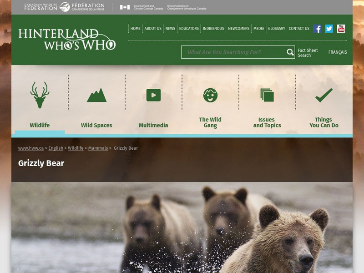Switch to FRANÇAIS language
The image size is (364, 273).
pyautogui.click(x=338, y=52)
